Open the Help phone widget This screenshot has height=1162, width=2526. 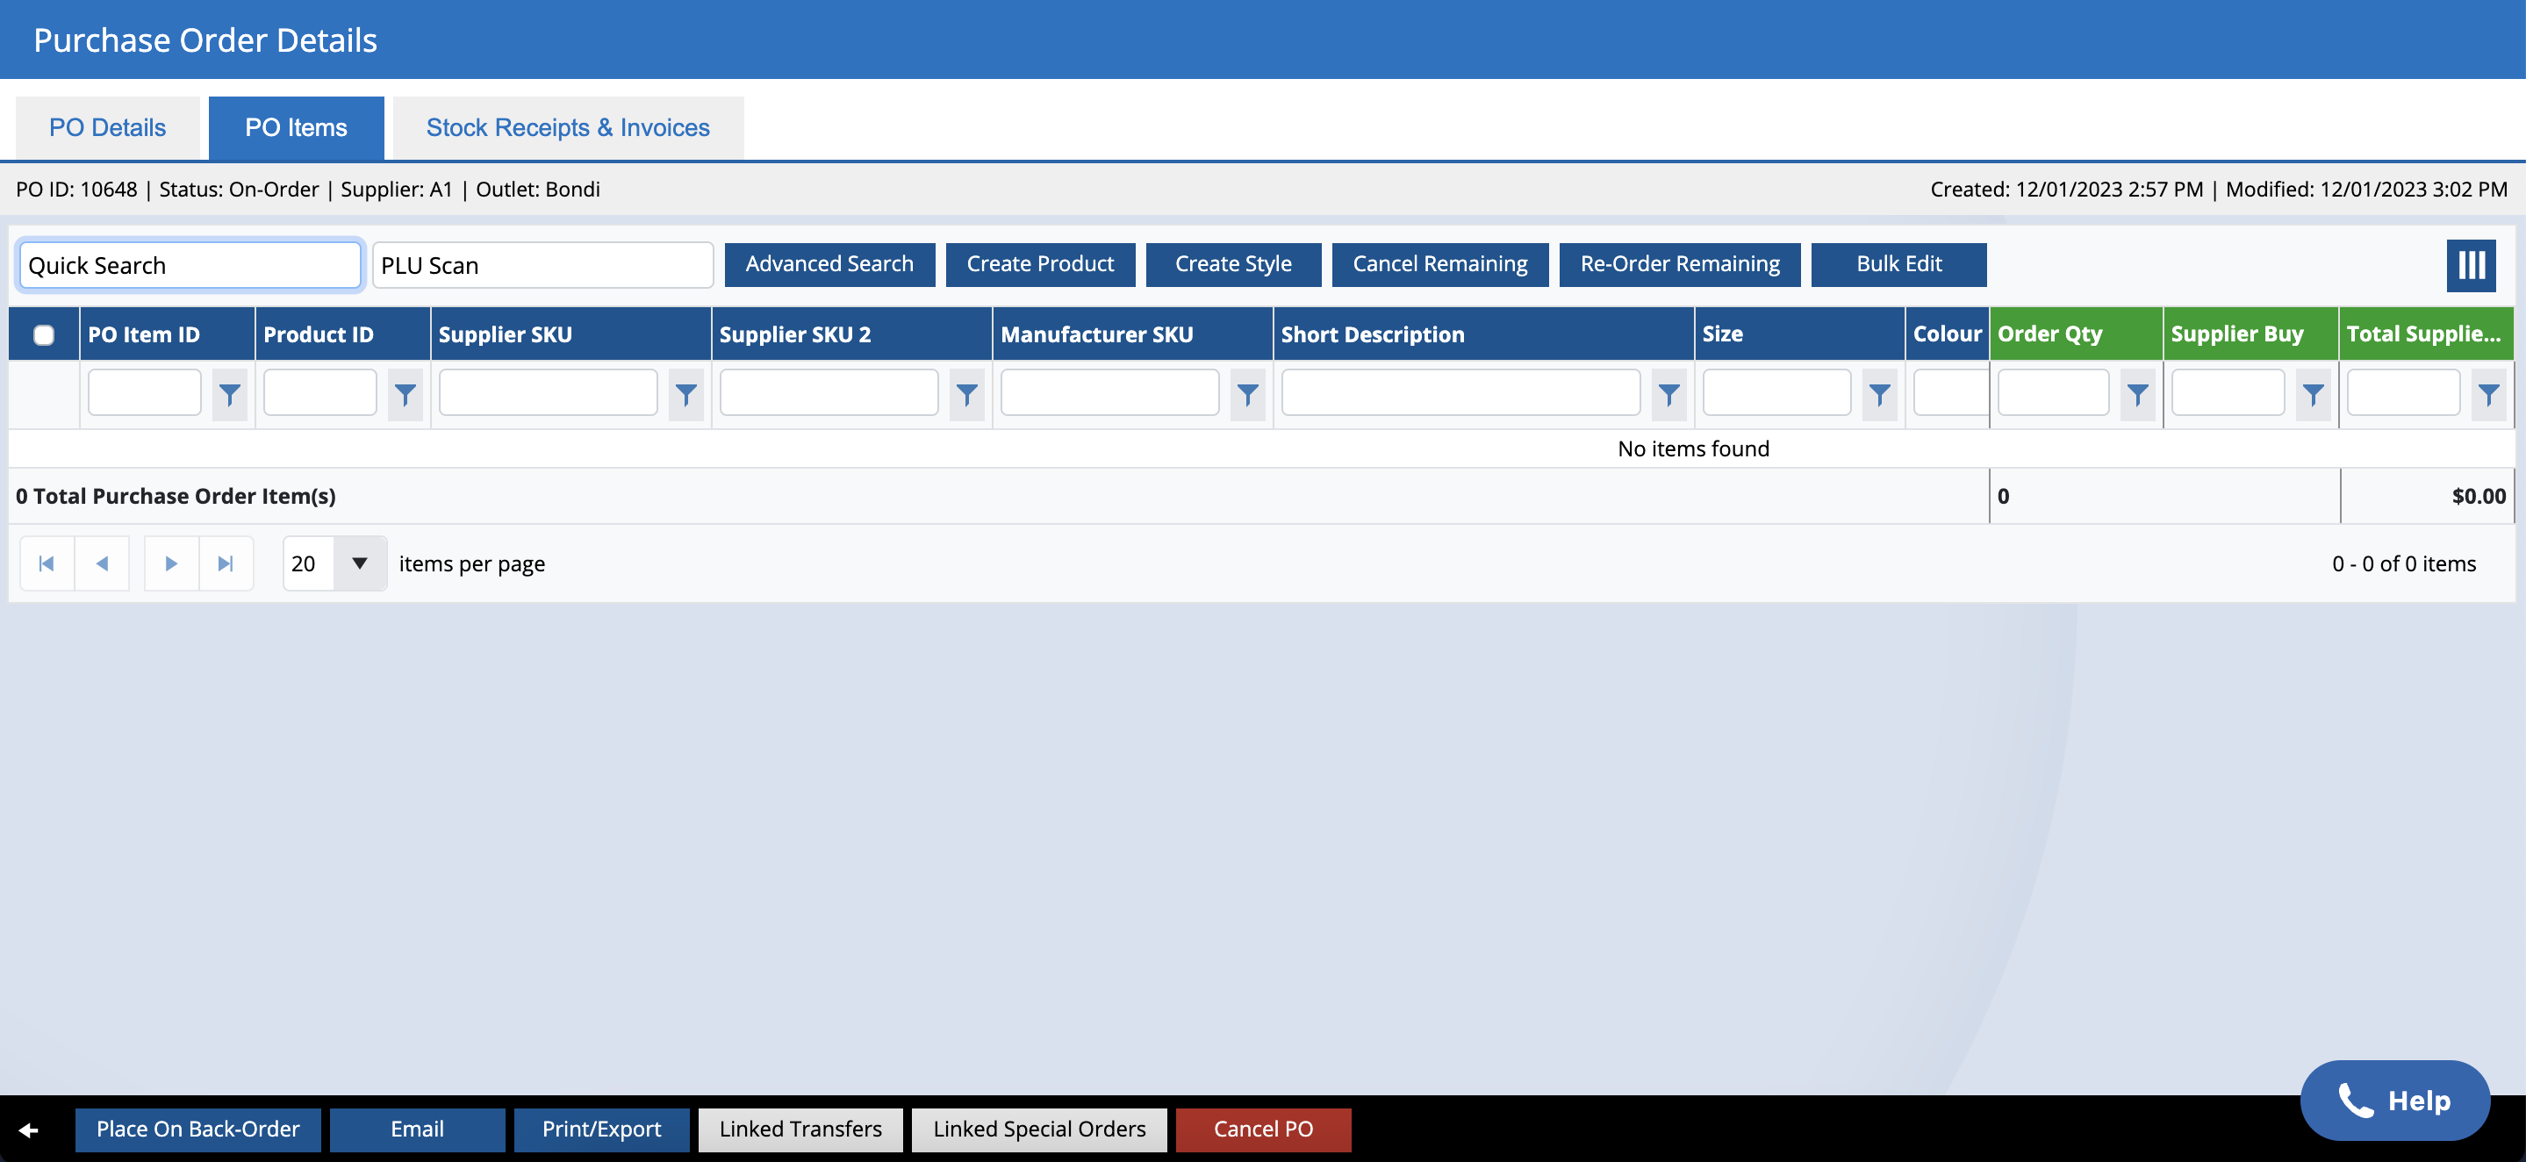click(x=2394, y=1101)
